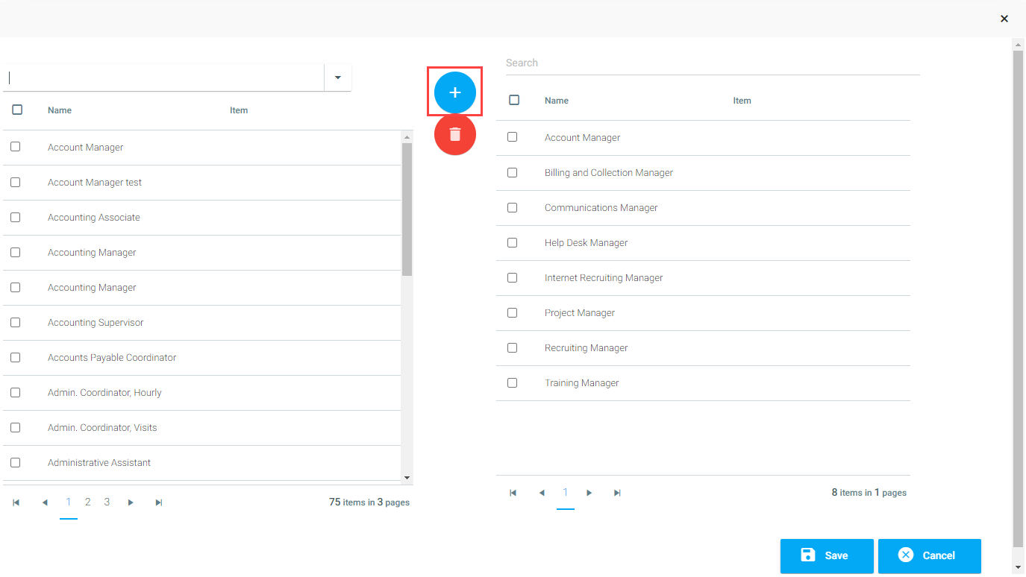Viewport: 1026px width, 577px height.
Task: Check the Admin. Coordinator, Visits row
Action: pos(15,427)
